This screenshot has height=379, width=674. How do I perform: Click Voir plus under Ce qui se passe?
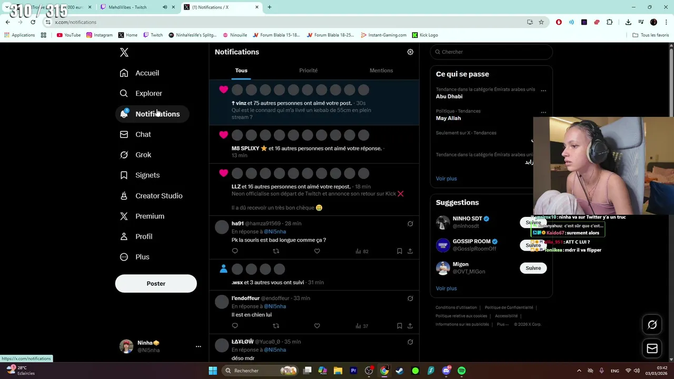coord(446,179)
